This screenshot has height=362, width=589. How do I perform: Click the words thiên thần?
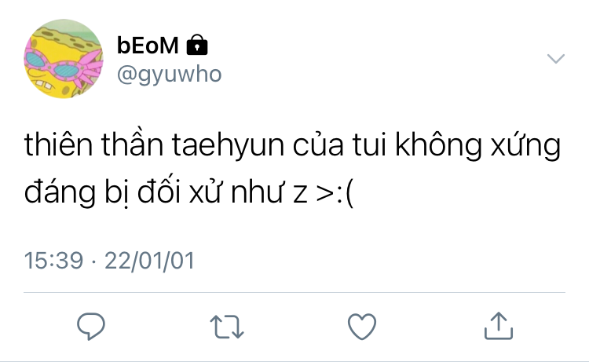pos(94,144)
